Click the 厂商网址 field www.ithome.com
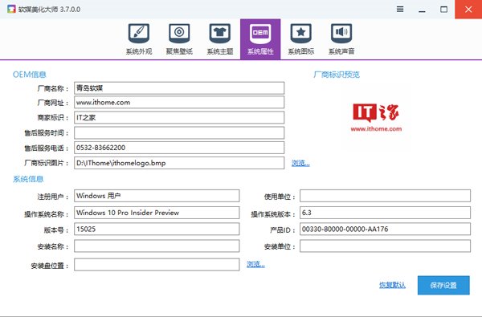Screen dimensions: 482x317 (179, 102)
